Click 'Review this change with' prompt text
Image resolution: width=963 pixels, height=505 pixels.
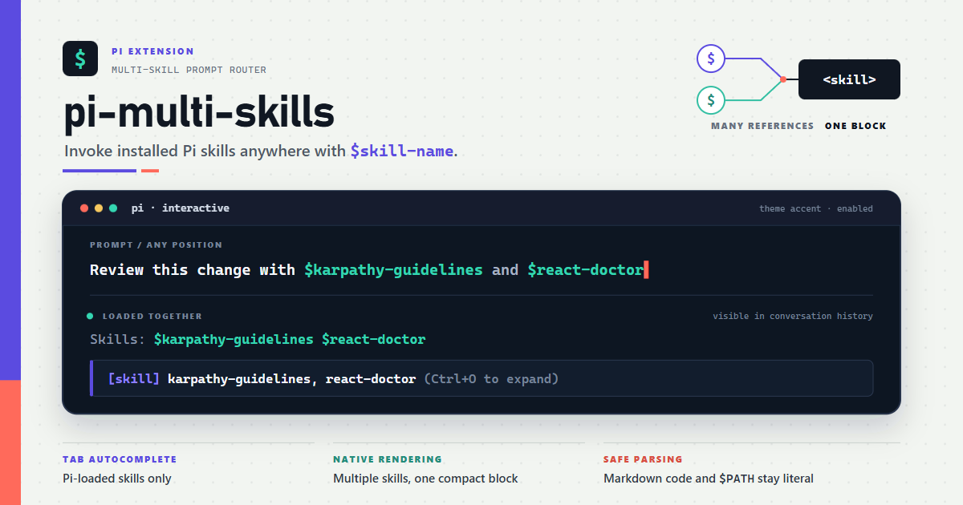pyautogui.click(x=193, y=270)
